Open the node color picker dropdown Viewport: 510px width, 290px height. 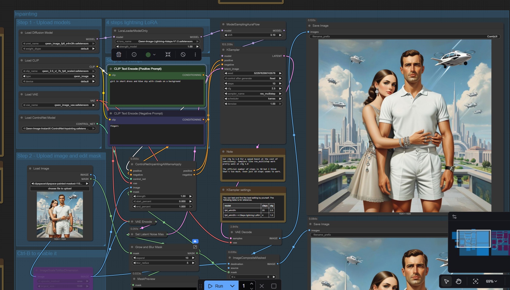click(151, 54)
